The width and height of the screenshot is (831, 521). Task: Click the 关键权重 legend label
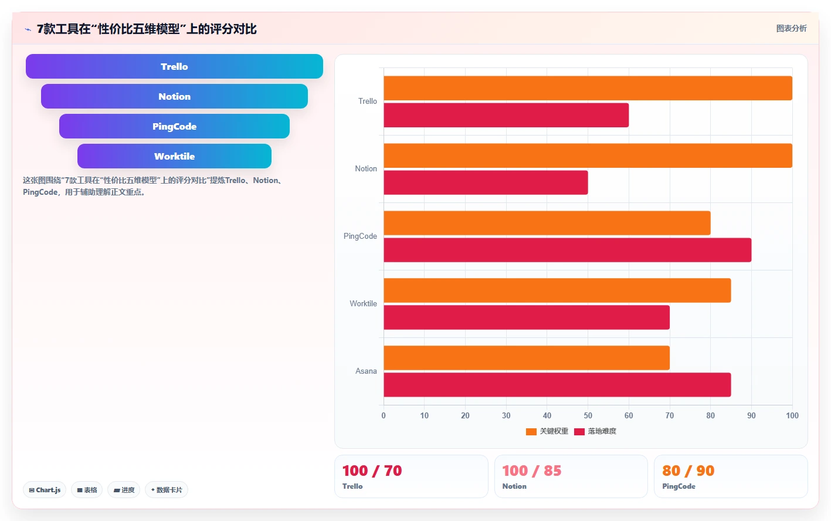click(554, 431)
